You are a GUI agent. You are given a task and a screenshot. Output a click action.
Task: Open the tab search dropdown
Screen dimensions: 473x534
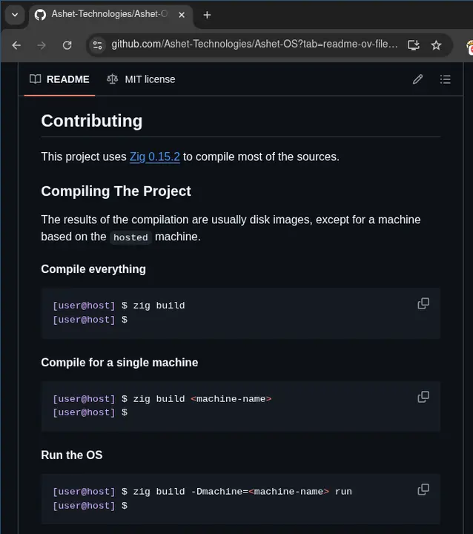(x=14, y=15)
